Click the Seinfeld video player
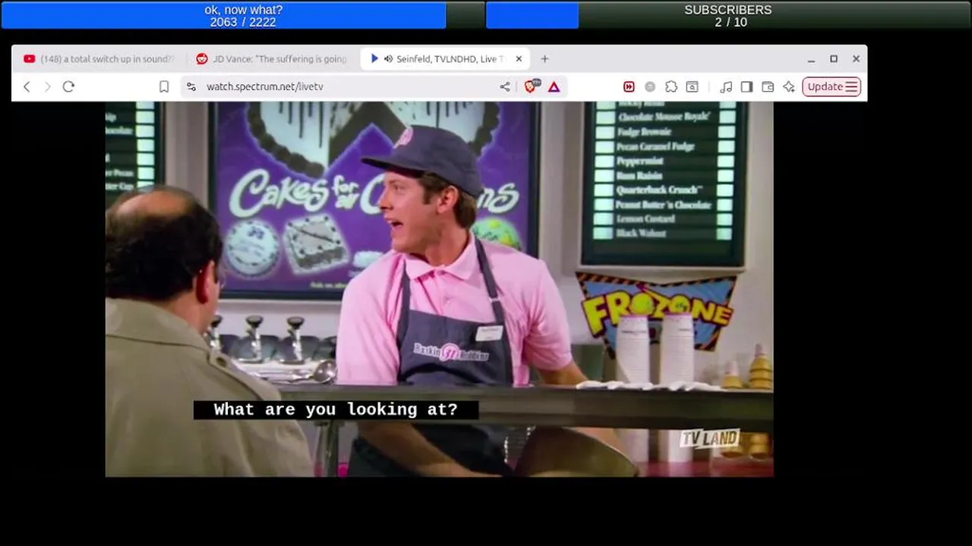The height and width of the screenshot is (546, 972). click(439, 289)
